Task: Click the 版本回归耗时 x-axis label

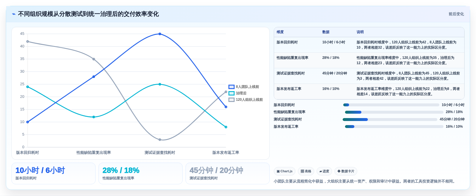Action: (28, 153)
